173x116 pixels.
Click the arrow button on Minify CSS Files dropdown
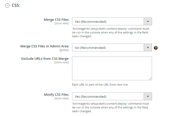coord(148,96)
